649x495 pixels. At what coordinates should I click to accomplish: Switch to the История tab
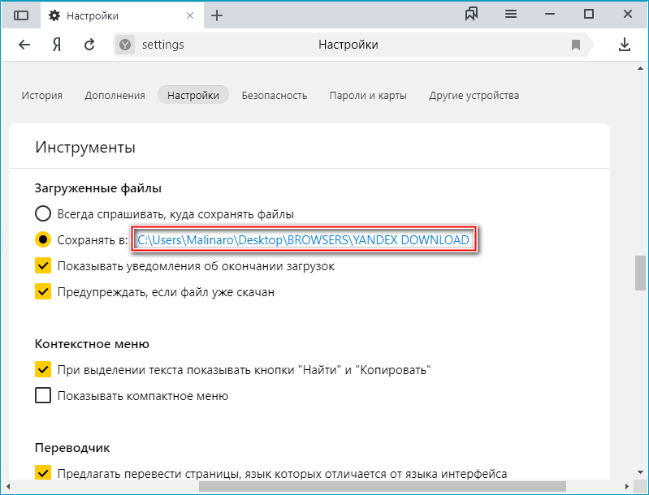tap(41, 96)
